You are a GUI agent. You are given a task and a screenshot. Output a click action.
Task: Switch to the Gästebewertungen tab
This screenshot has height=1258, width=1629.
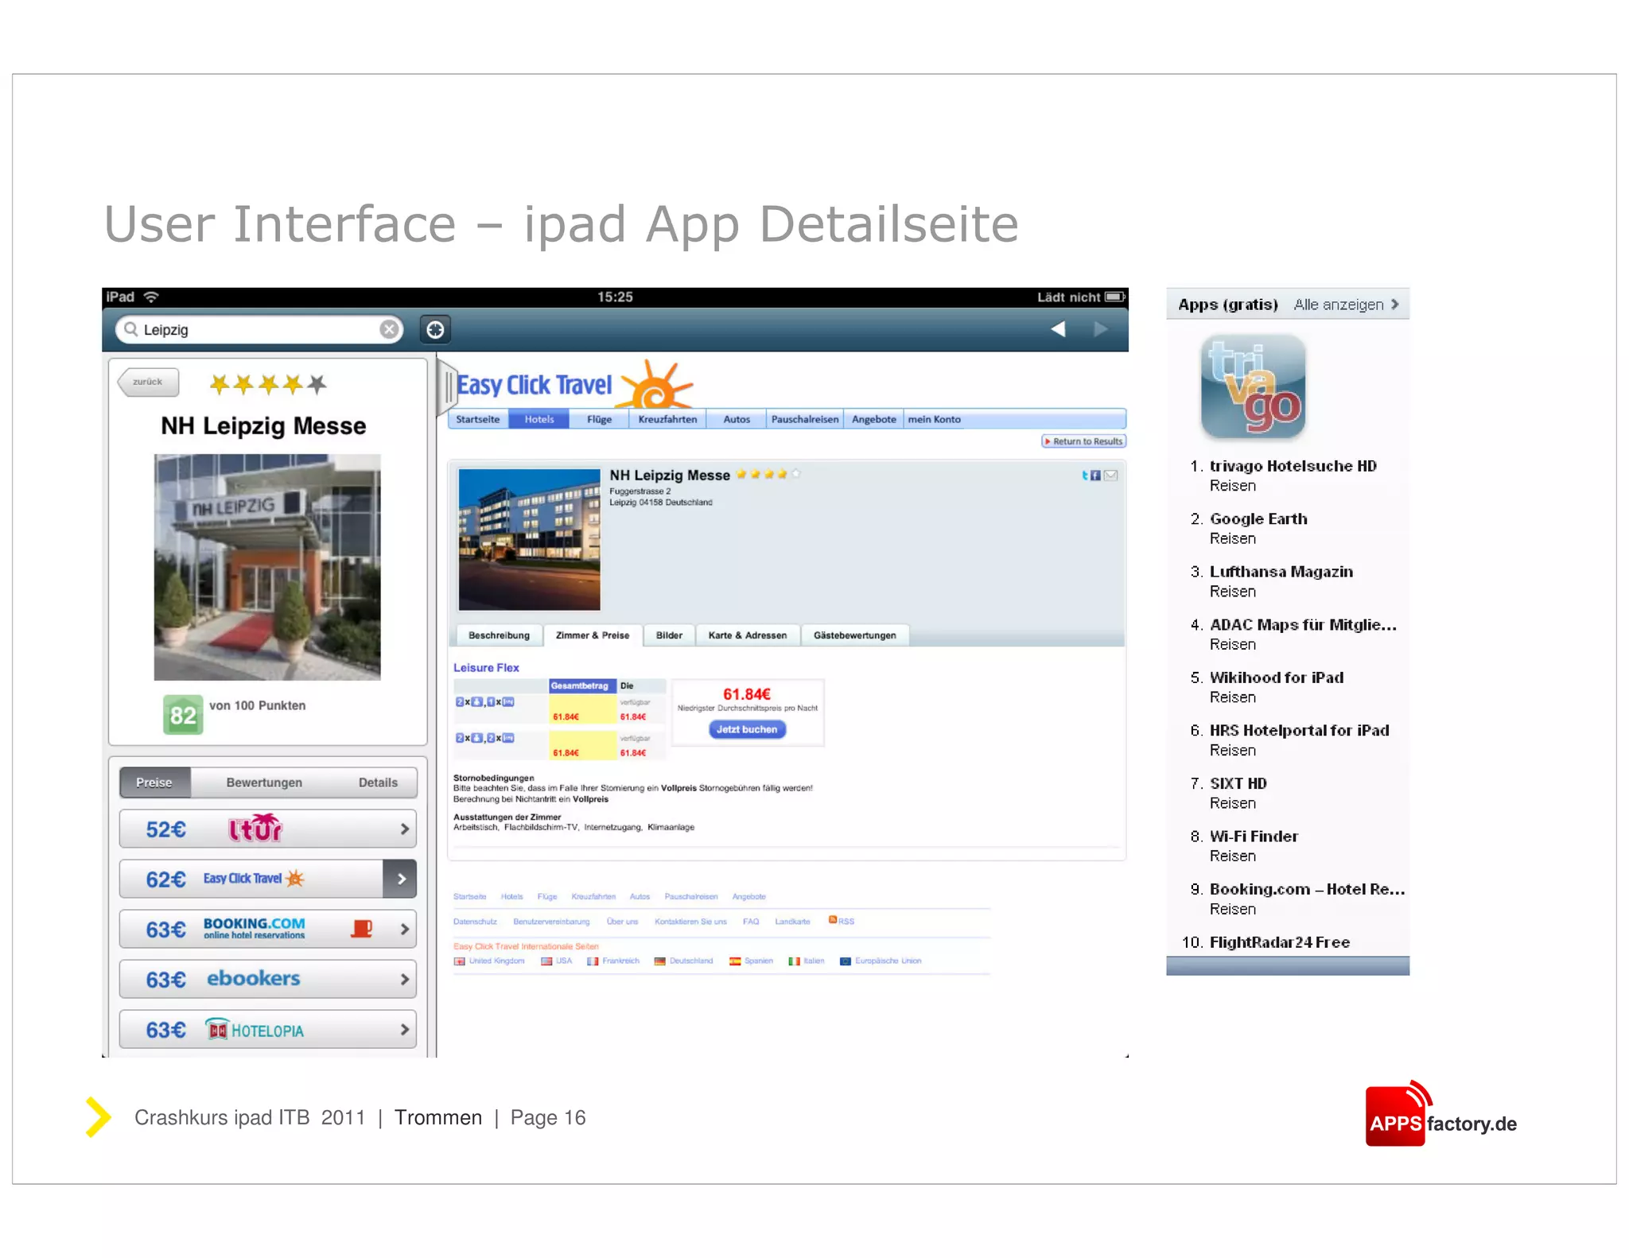(855, 635)
